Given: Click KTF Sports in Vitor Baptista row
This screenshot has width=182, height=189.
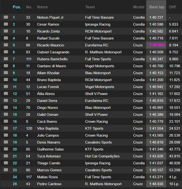Looking at the screenshot, I should coord(94,128).
